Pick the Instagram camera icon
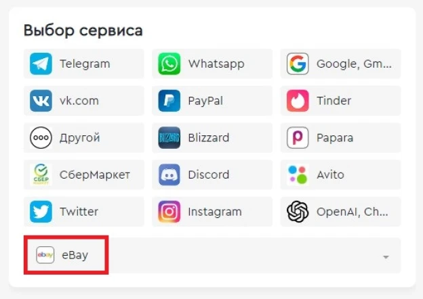The image size is (423, 299). [169, 212]
